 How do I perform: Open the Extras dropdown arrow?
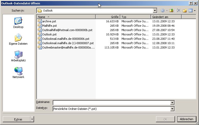[x=32, y=119]
